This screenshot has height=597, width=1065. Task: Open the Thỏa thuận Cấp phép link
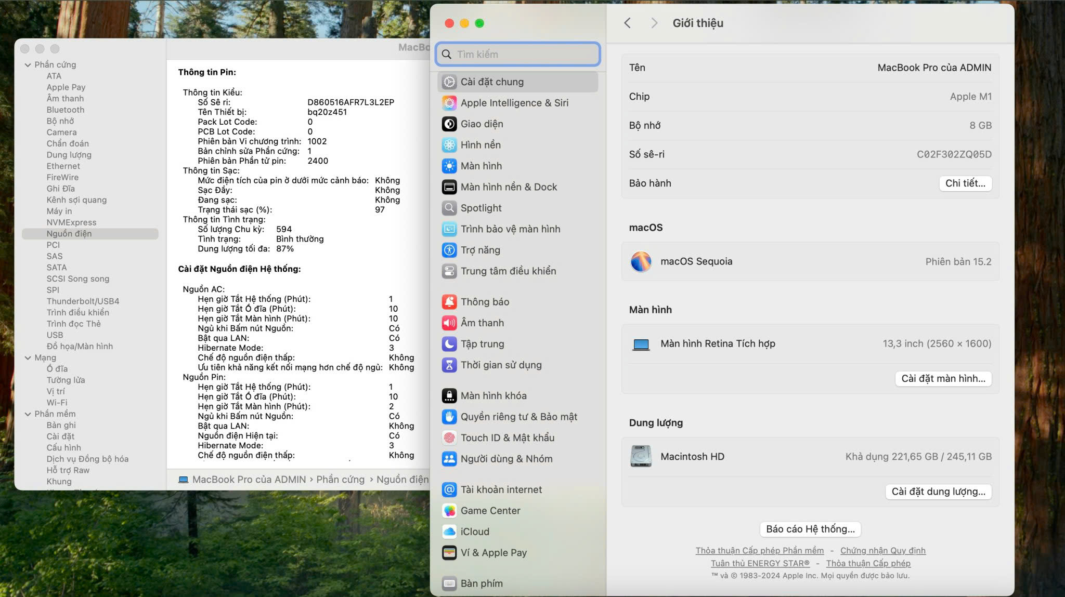868,563
